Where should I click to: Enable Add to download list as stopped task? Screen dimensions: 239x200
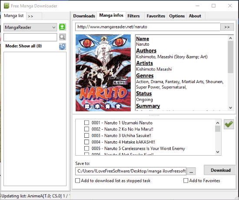click(78, 180)
